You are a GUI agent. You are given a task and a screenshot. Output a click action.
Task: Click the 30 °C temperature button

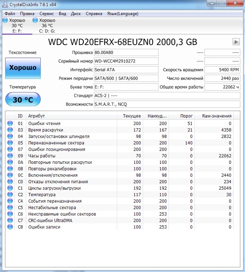click(x=23, y=100)
